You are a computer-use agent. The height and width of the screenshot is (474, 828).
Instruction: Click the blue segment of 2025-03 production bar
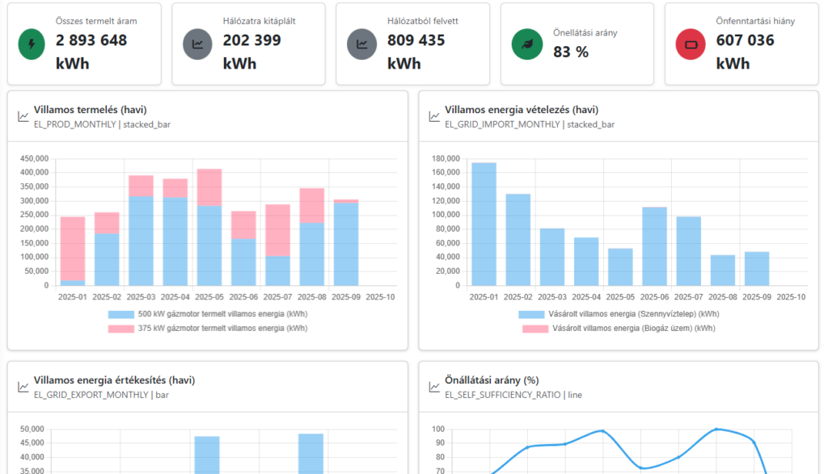[142, 241]
